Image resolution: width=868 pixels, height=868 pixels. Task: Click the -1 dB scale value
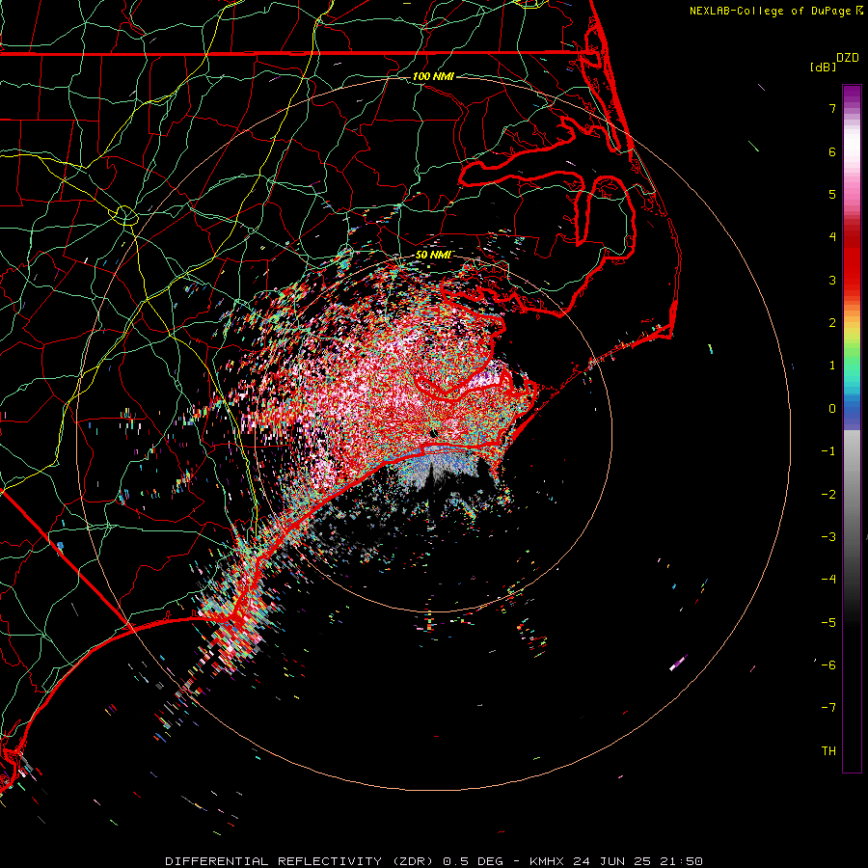[x=828, y=451]
